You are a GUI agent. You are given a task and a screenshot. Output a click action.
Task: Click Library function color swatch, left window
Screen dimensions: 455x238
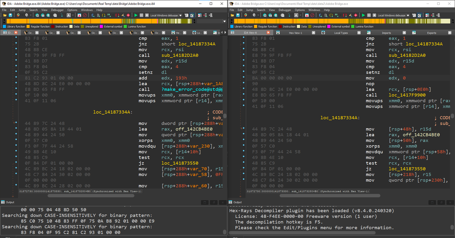point(4,27)
